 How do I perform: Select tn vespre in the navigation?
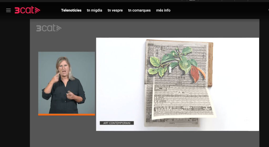(x=115, y=10)
